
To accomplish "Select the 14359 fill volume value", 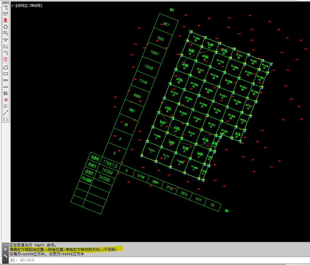I will coord(107,171).
